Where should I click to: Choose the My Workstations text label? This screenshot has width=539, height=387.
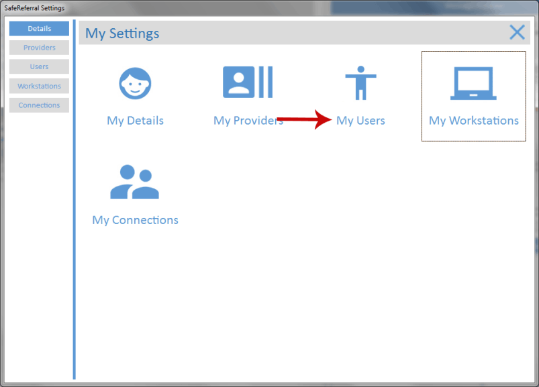pos(473,121)
